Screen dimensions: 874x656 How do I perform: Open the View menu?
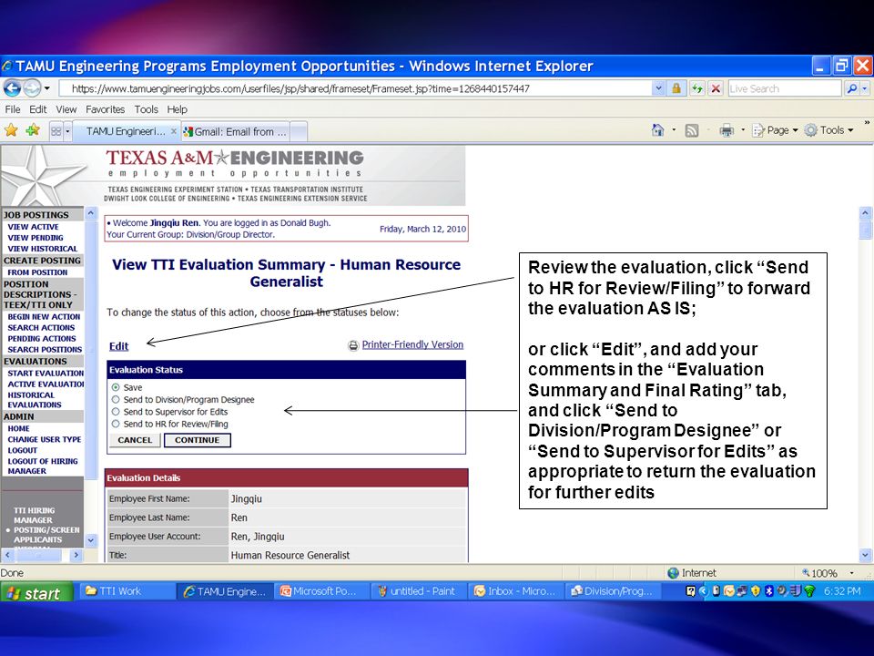(x=66, y=109)
